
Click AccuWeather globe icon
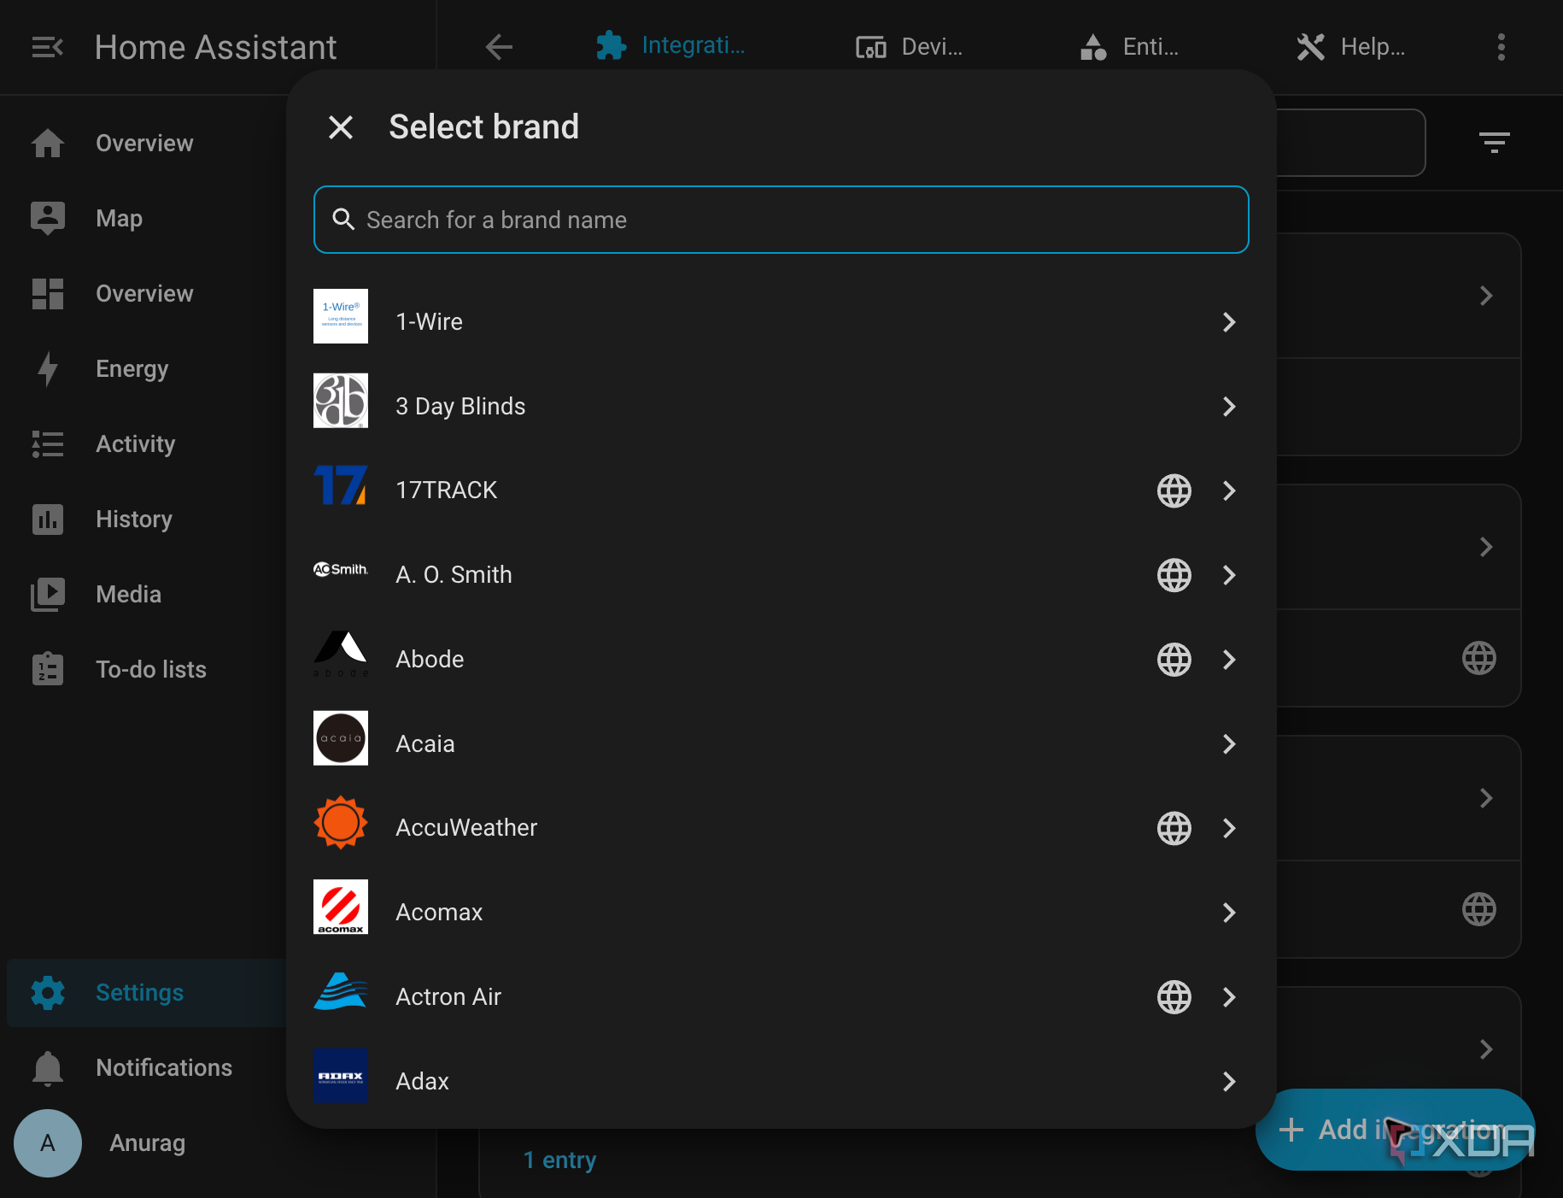(1174, 828)
